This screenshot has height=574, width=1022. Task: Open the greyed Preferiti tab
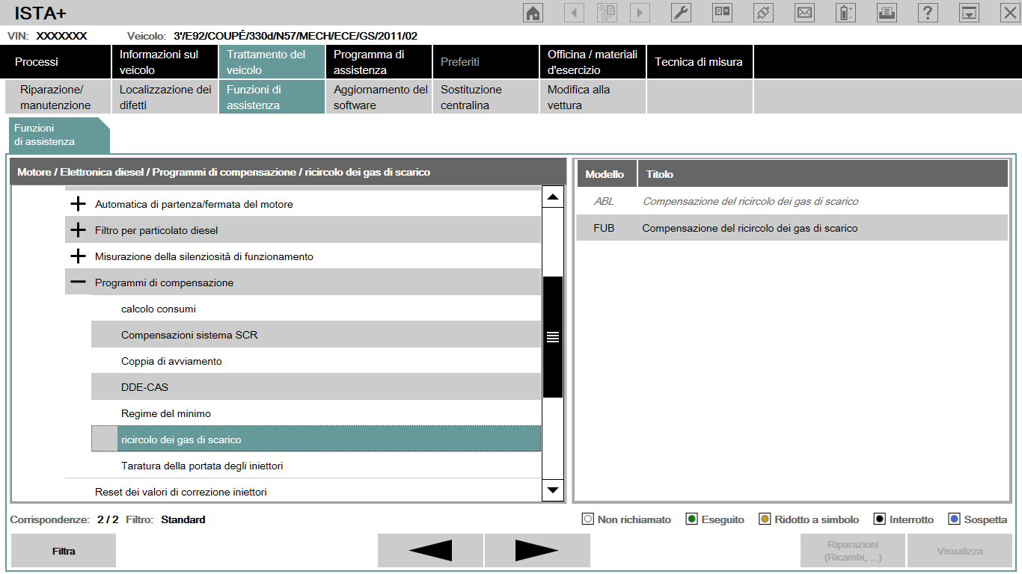point(485,62)
